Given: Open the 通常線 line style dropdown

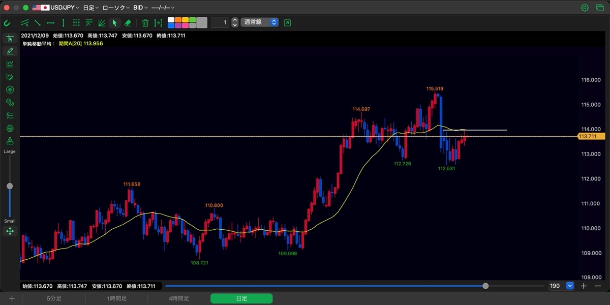Looking at the screenshot, I should (260, 22).
